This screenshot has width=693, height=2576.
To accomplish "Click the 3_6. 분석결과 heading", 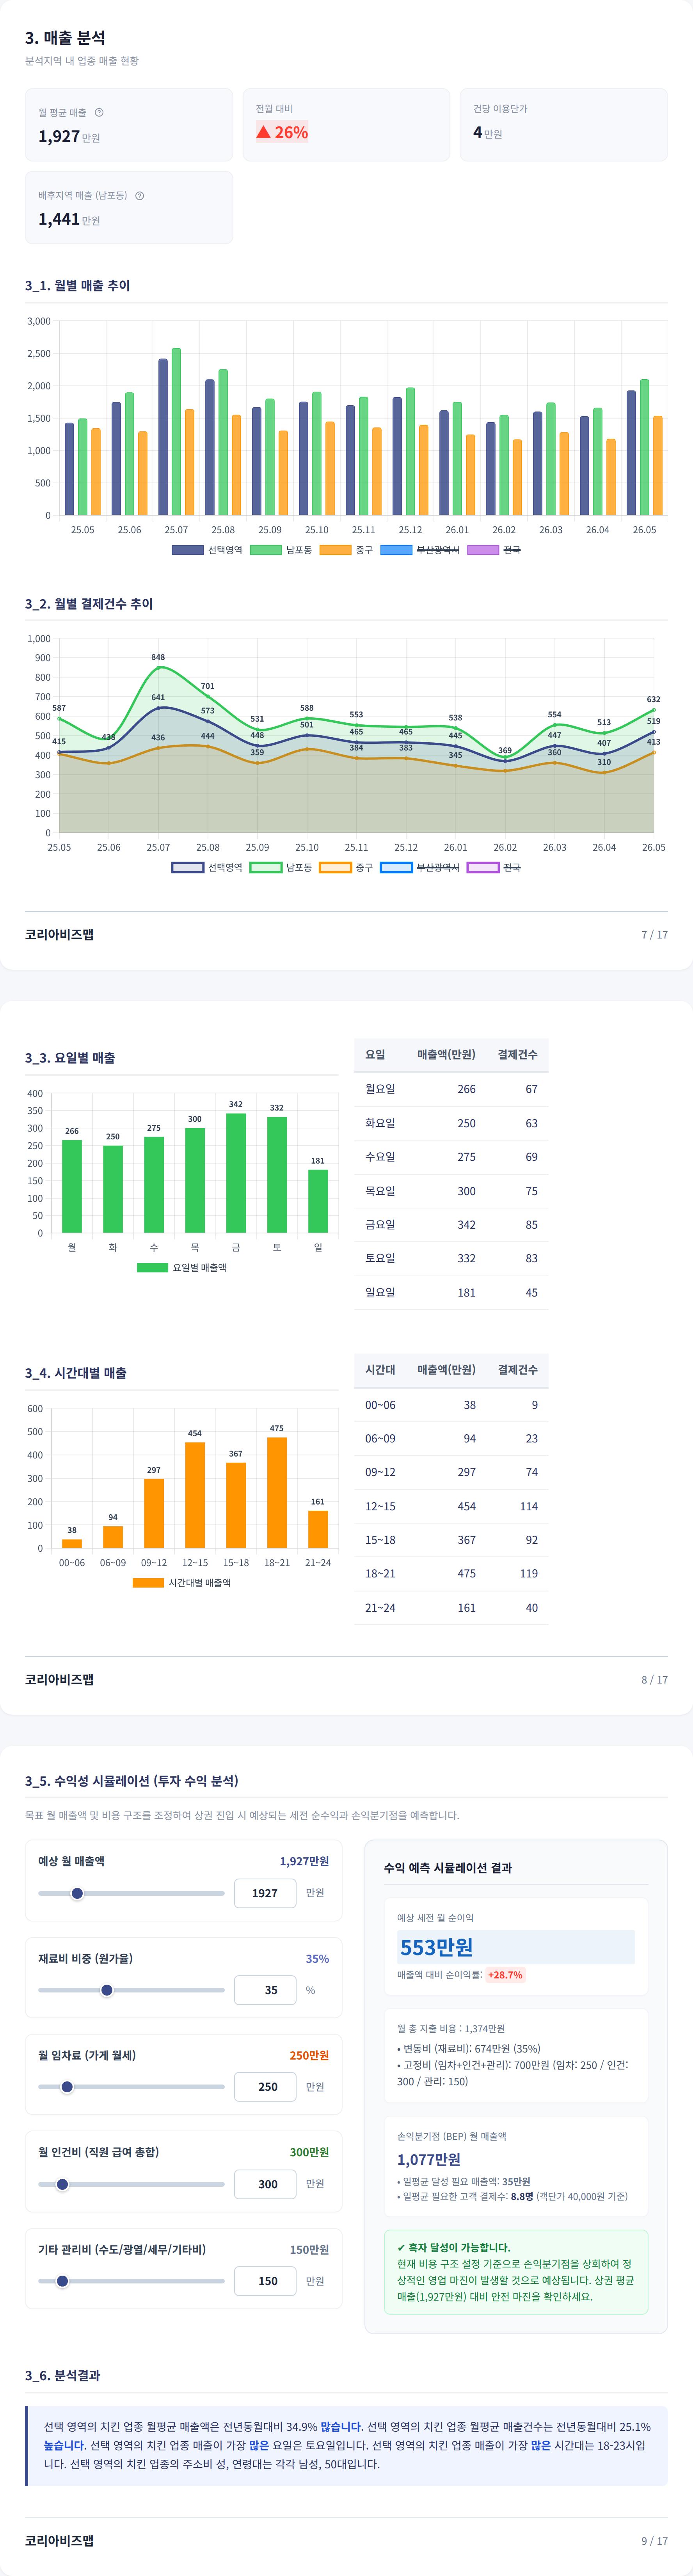I will pos(62,2375).
